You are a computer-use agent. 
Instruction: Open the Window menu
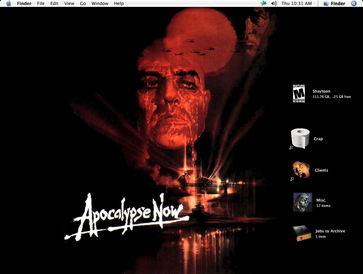pyautogui.click(x=100, y=3)
